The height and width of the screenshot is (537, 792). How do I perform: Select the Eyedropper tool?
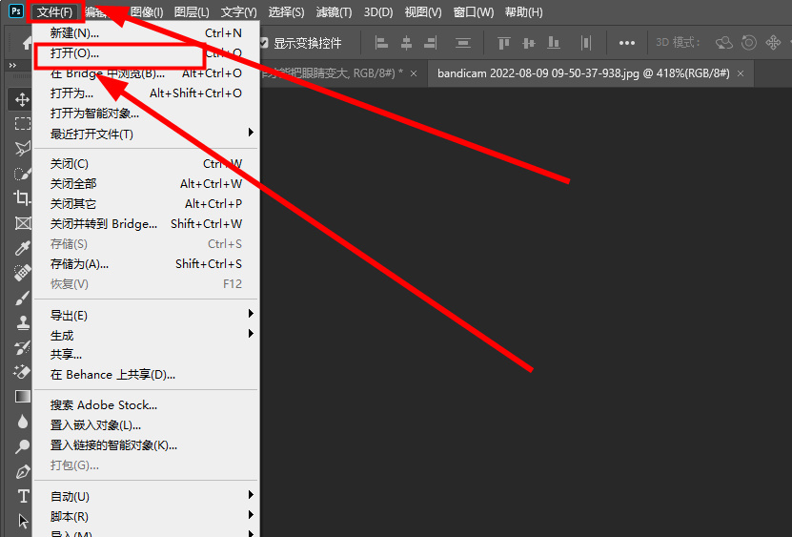tap(22, 248)
